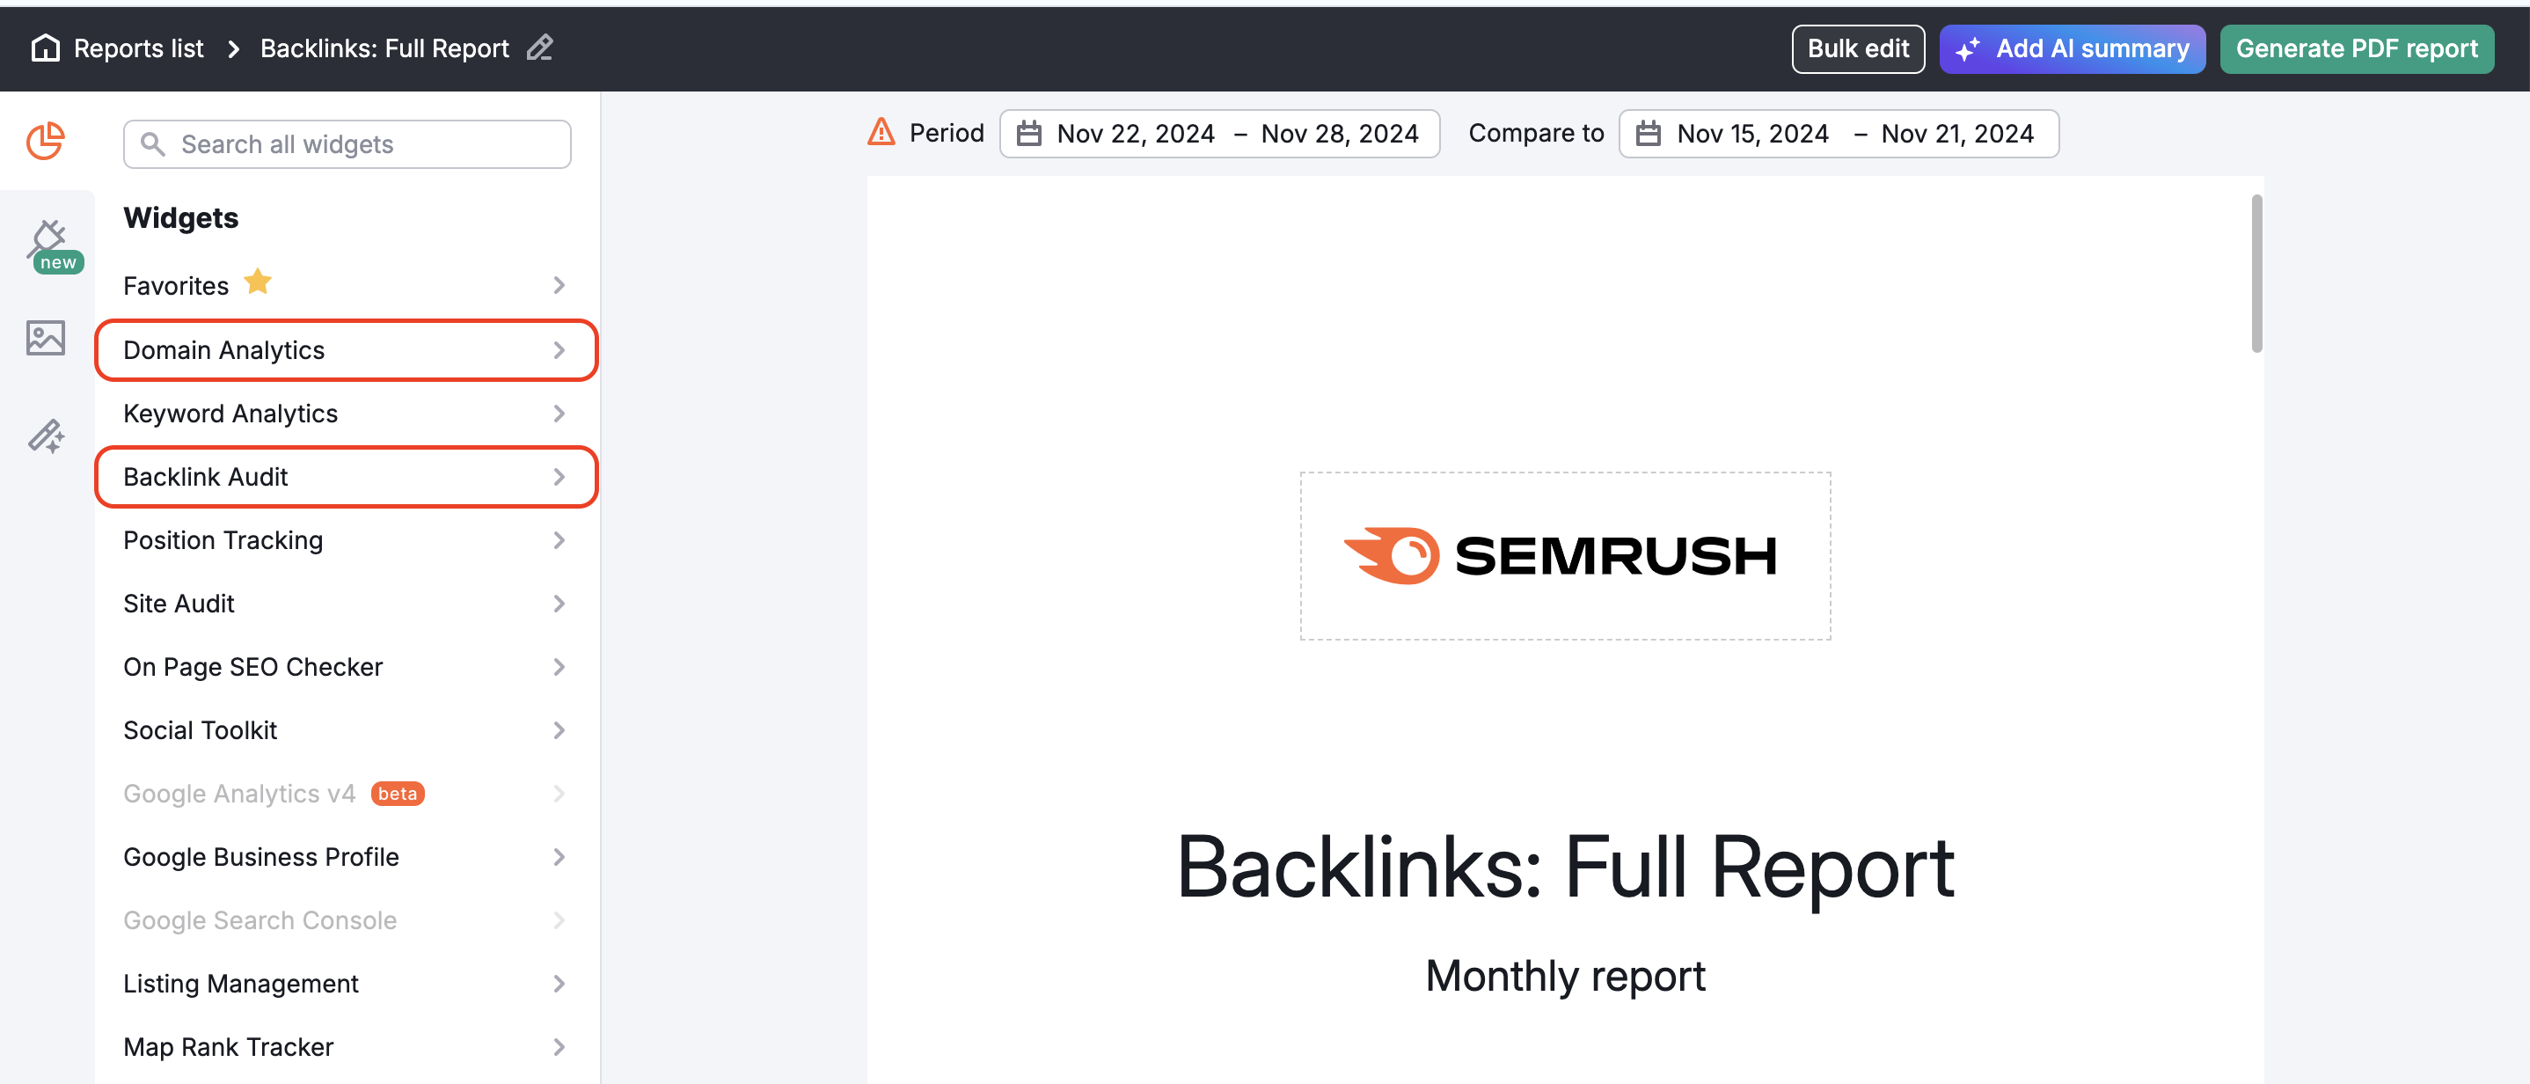Open the magic wand pencil sidebar icon
This screenshot has height=1084, width=2530.
[x=45, y=435]
